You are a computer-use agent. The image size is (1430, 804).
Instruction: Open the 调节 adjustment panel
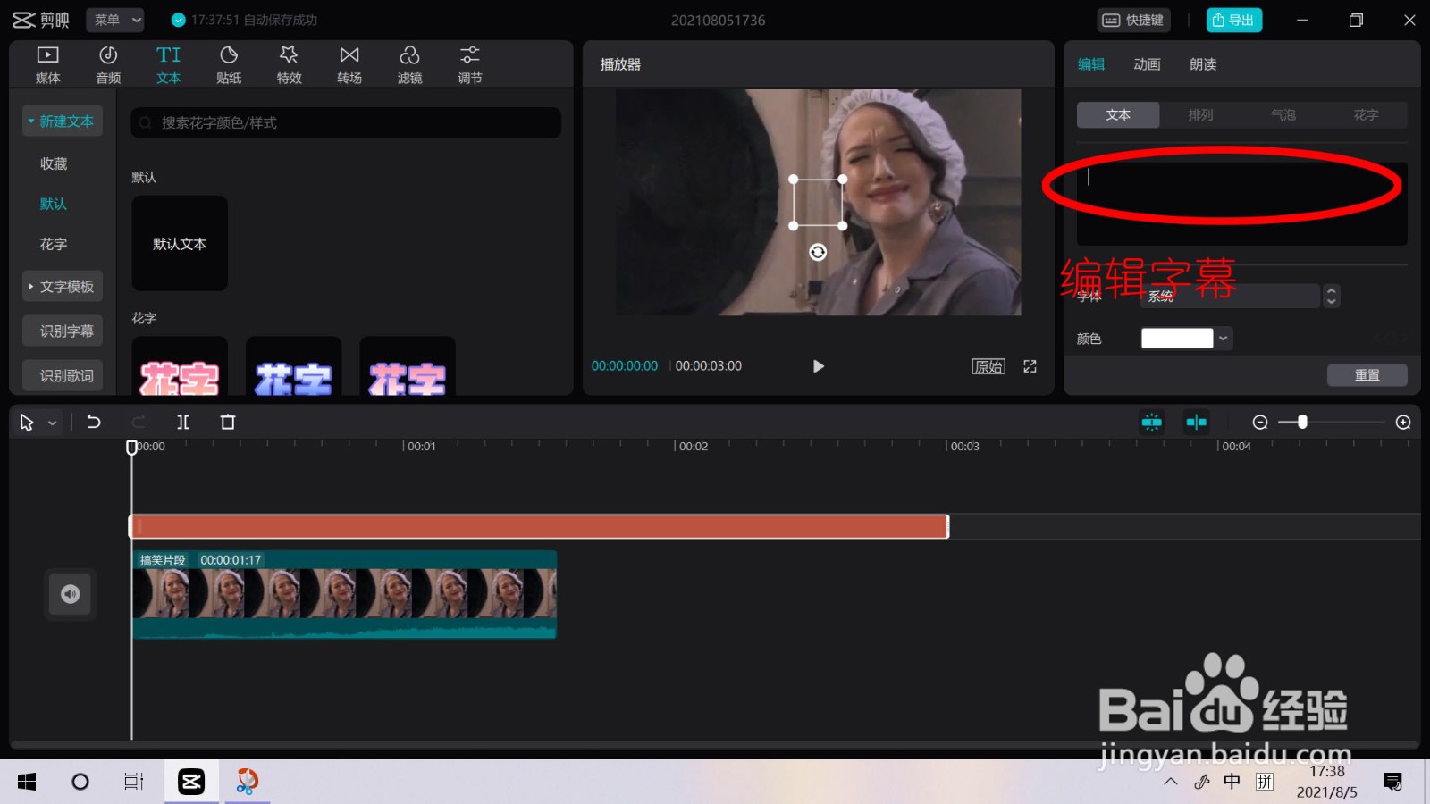click(470, 65)
